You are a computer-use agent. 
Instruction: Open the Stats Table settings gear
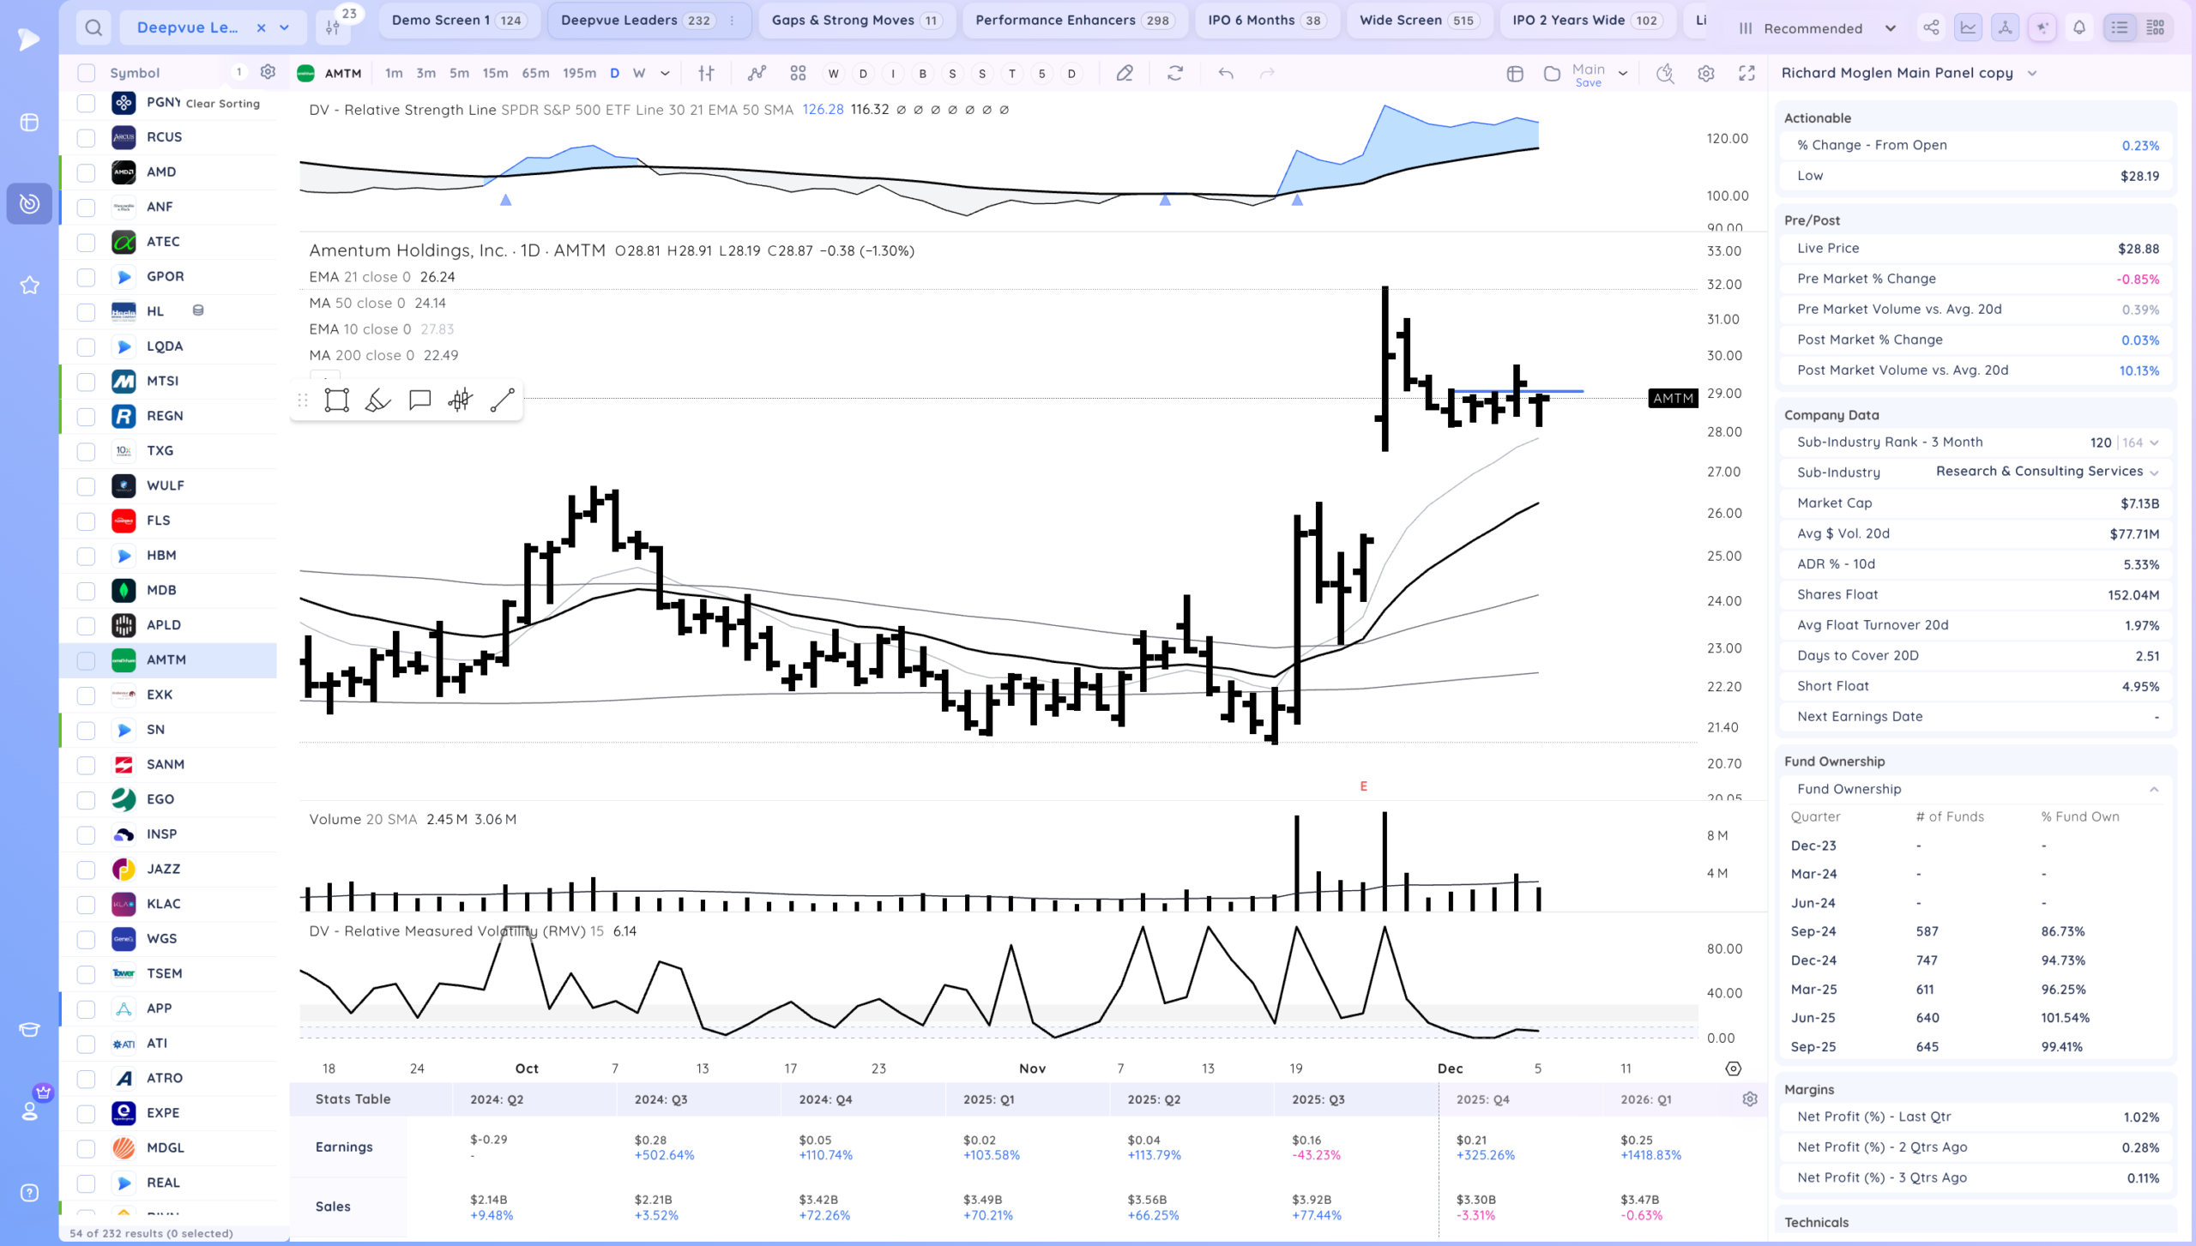1750,1099
